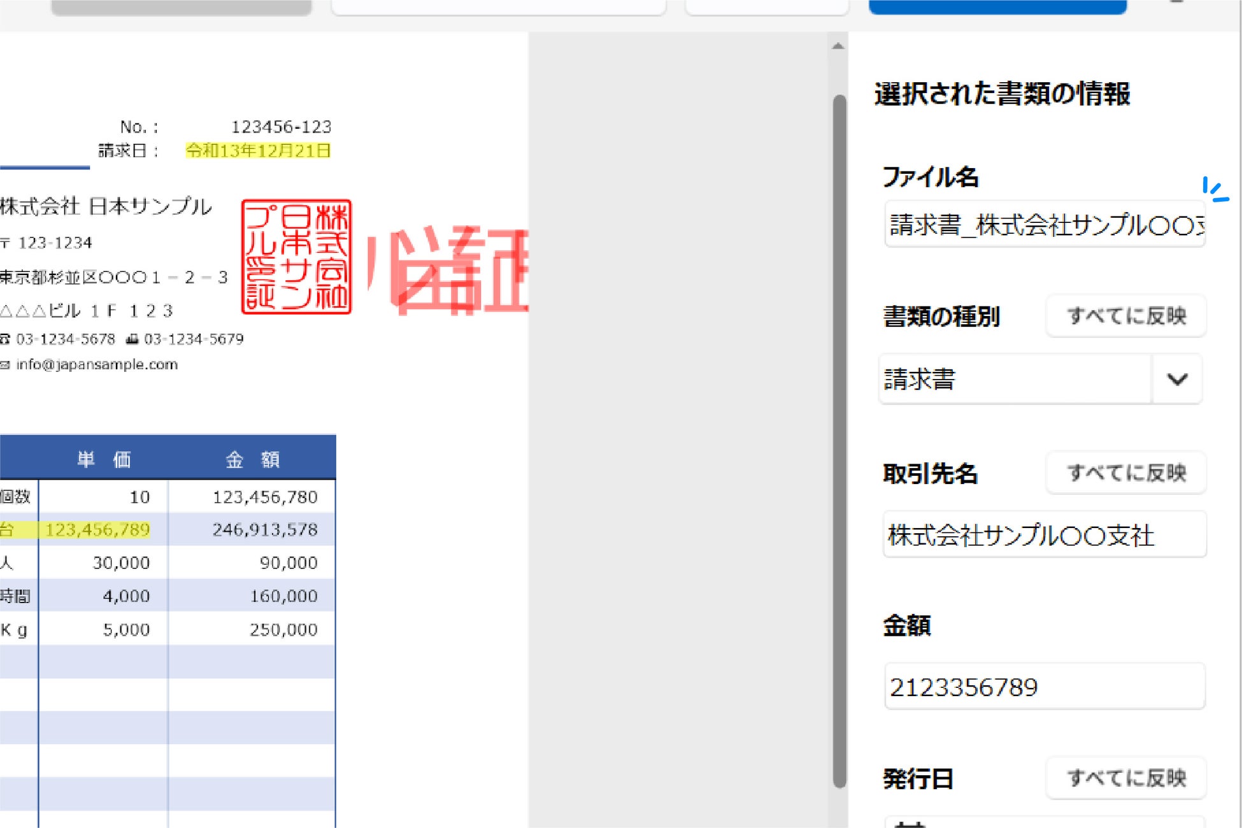Select the highlighted date 令和13年12月21日
The height and width of the screenshot is (828, 1242).
pos(258,151)
